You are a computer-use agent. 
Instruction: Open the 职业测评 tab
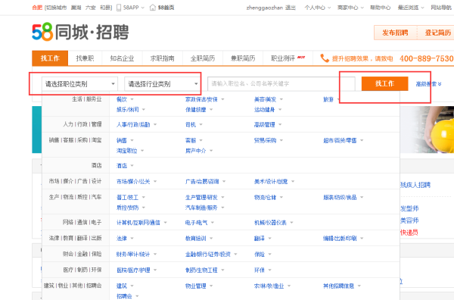(x=288, y=58)
